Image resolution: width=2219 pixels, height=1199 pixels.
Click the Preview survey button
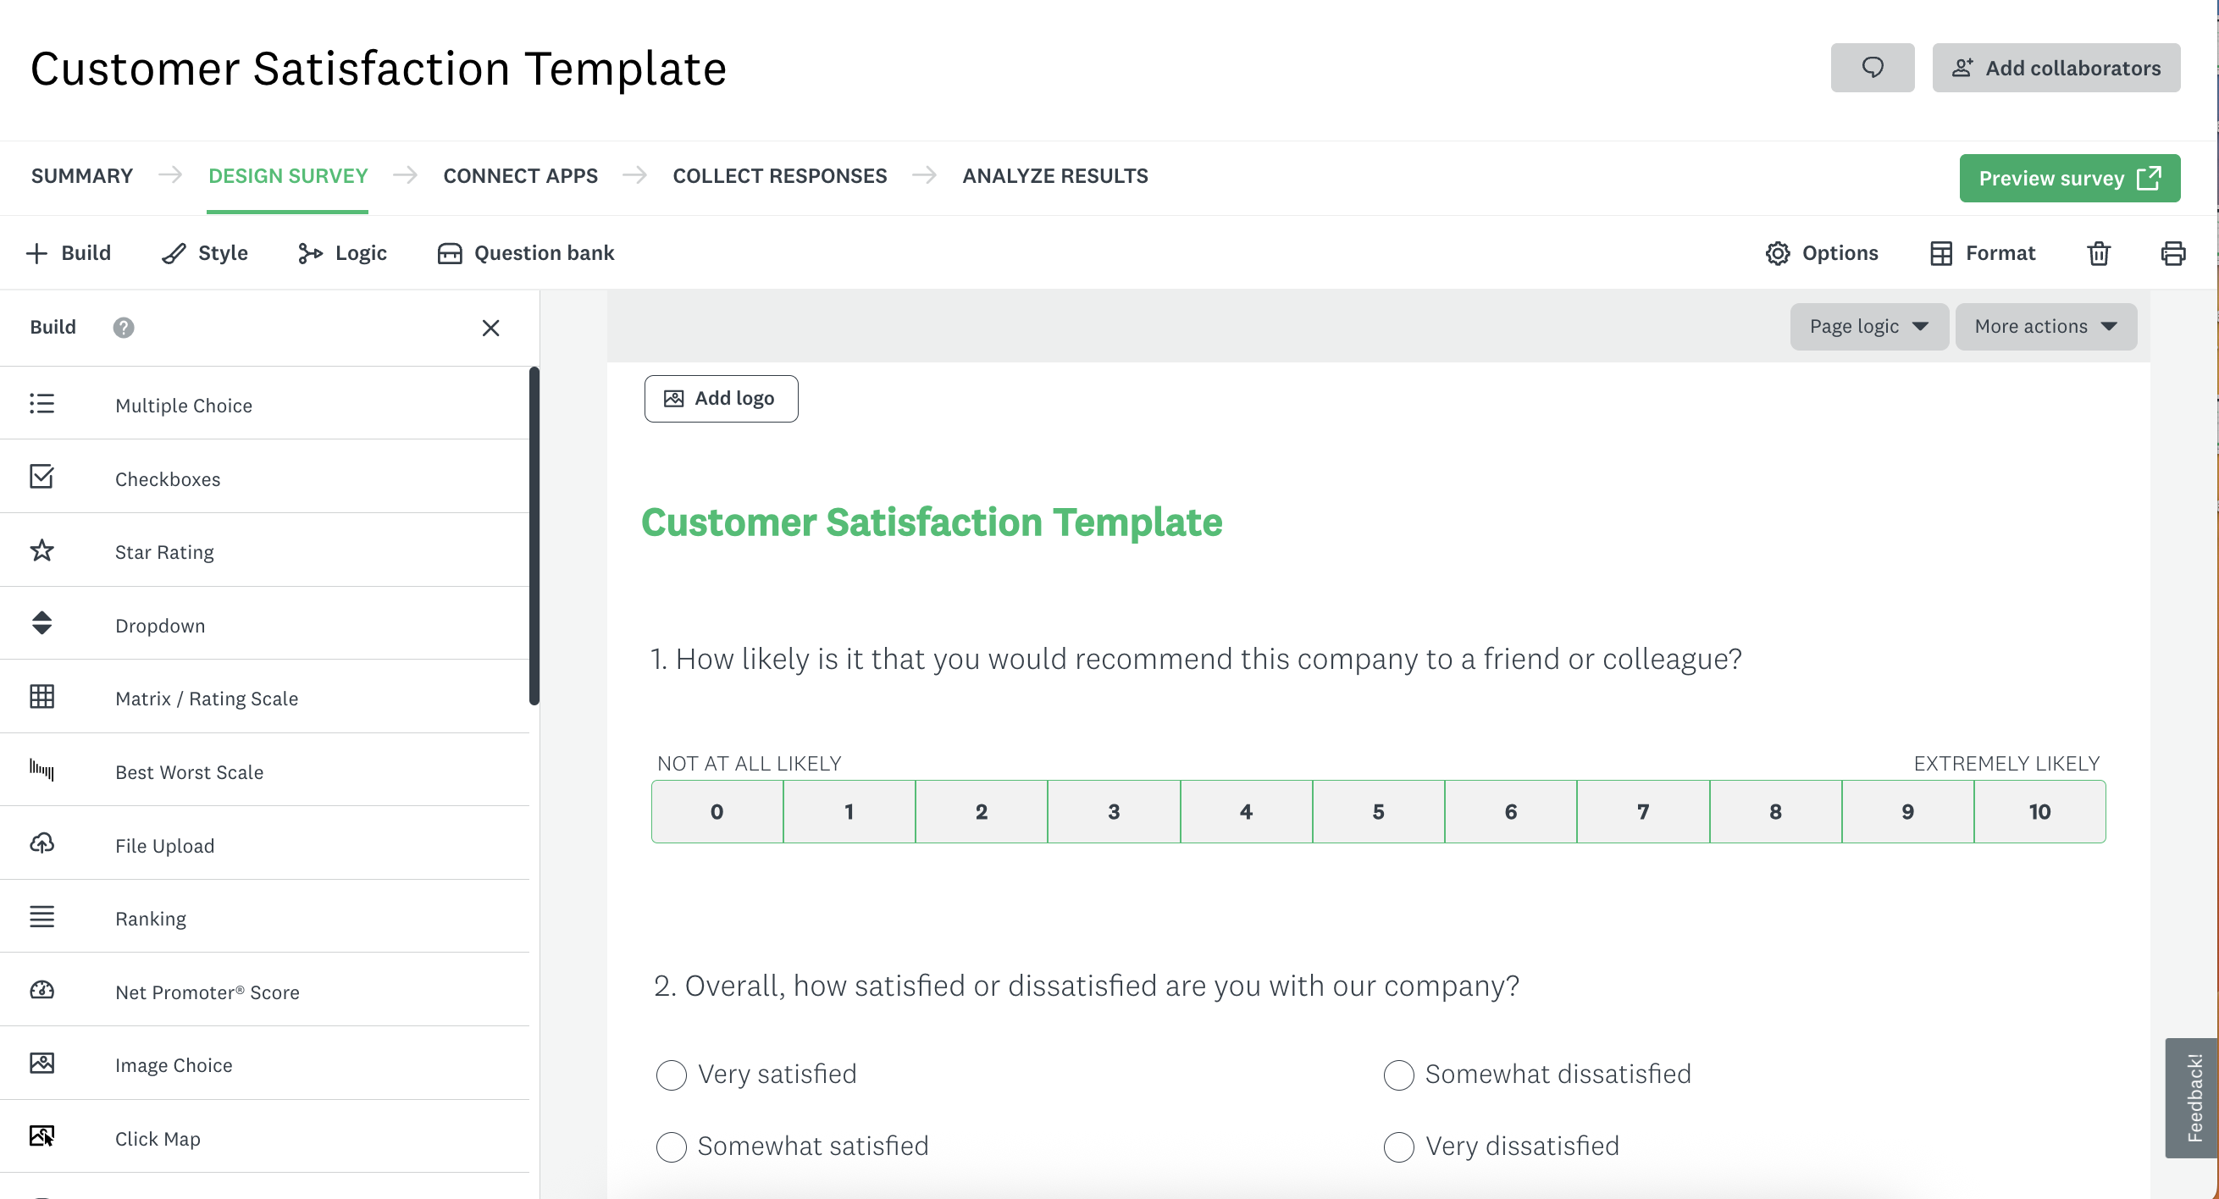(x=2068, y=179)
